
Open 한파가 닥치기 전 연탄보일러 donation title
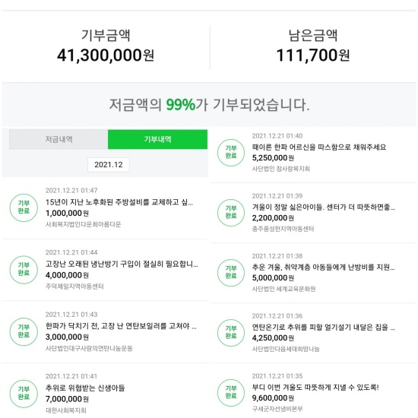click(x=121, y=326)
